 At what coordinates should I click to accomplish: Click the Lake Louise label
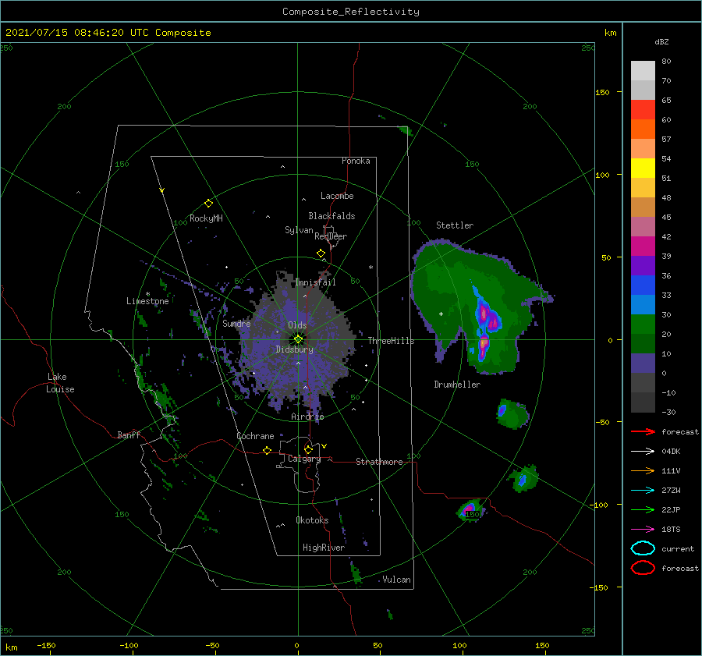[x=60, y=383]
